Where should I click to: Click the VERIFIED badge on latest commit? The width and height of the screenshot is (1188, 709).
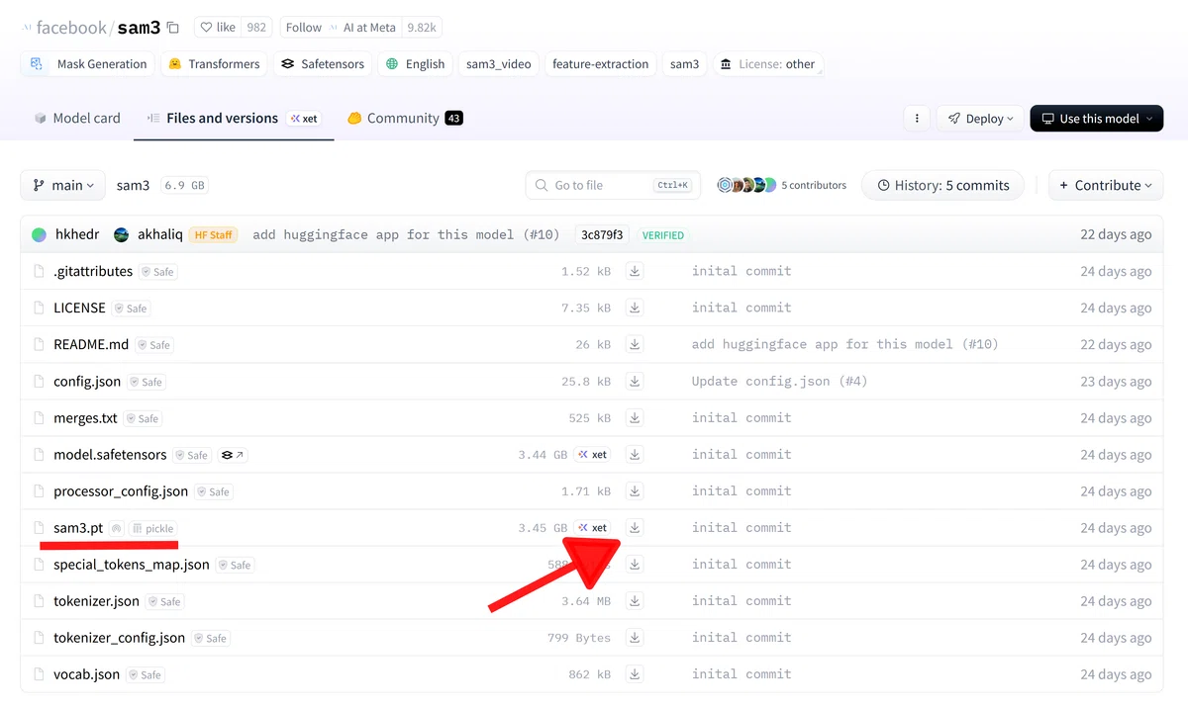click(x=662, y=235)
